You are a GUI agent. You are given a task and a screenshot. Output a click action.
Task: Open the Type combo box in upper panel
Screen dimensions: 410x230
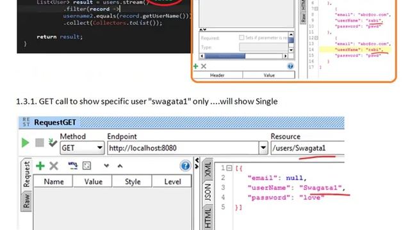click(x=263, y=47)
